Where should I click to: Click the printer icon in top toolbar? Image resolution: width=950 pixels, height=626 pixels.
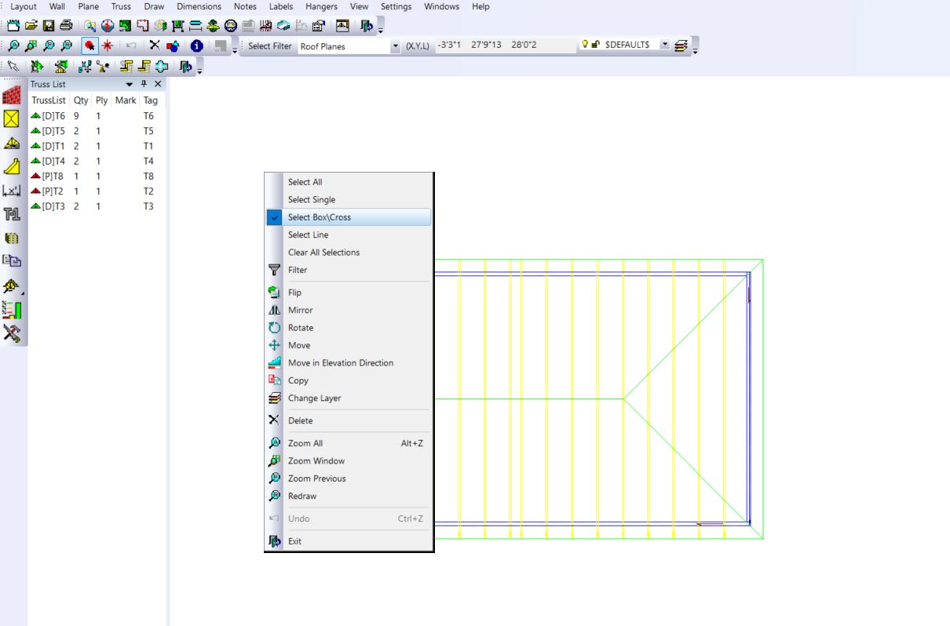coord(65,25)
